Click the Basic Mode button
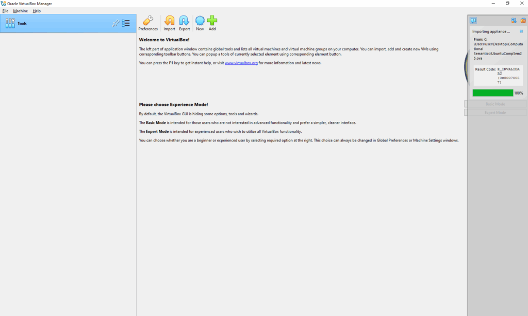Image resolution: width=528 pixels, height=316 pixels. [x=496, y=104]
